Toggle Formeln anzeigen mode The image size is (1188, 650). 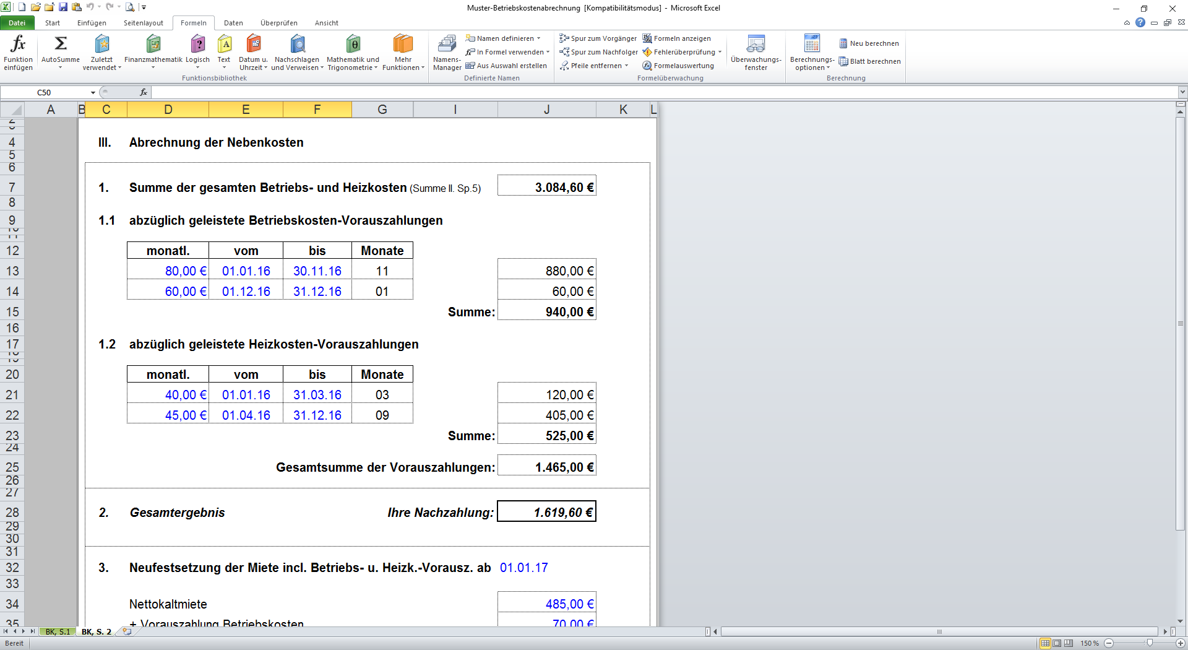pyautogui.click(x=677, y=38)
